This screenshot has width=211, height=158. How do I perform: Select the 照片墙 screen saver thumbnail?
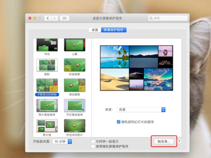pos(47,125)
